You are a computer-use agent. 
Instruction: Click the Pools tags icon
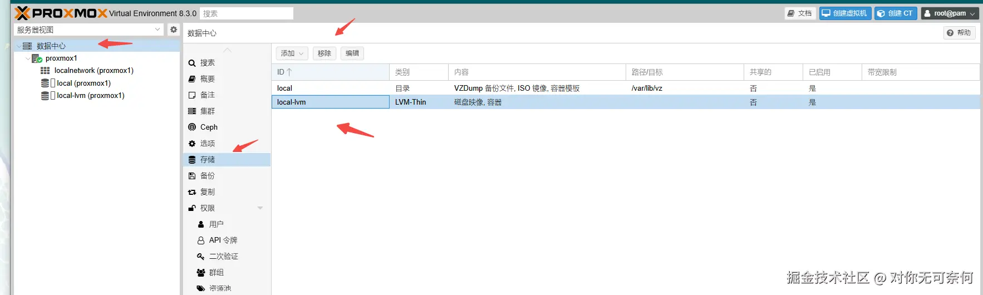(201, 288)
